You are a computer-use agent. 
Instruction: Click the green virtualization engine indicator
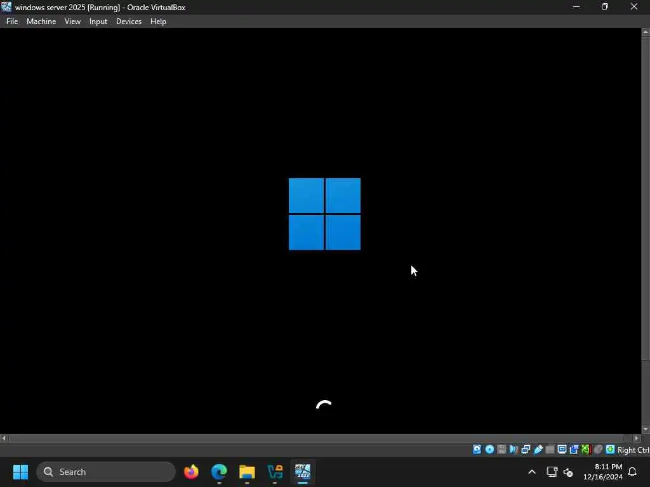[586, 450]
